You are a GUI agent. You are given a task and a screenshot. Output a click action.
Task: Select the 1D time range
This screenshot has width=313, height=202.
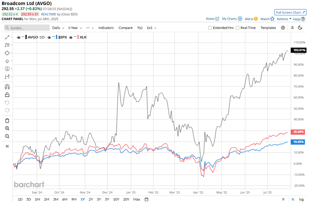(x=20, y=199)
